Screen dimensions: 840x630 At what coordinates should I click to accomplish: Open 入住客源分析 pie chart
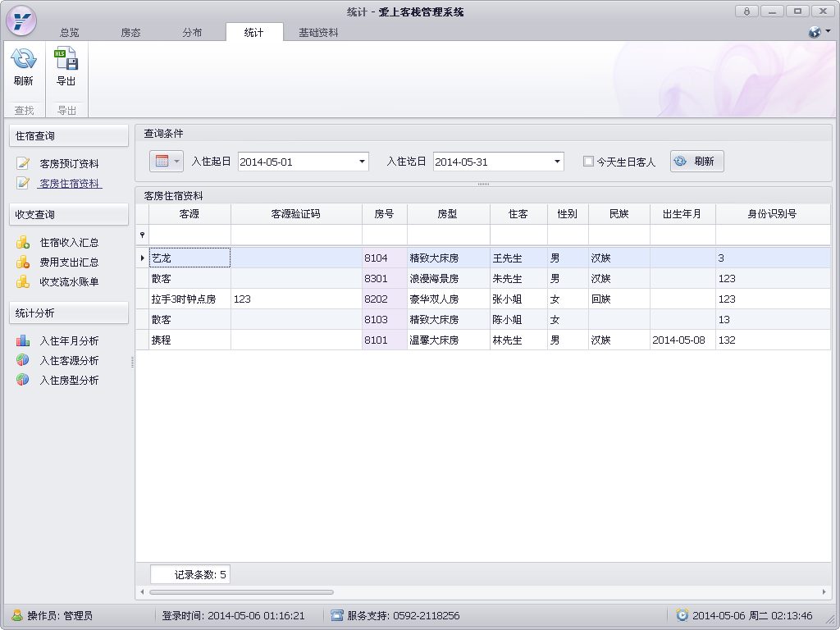tap(69, 361)
